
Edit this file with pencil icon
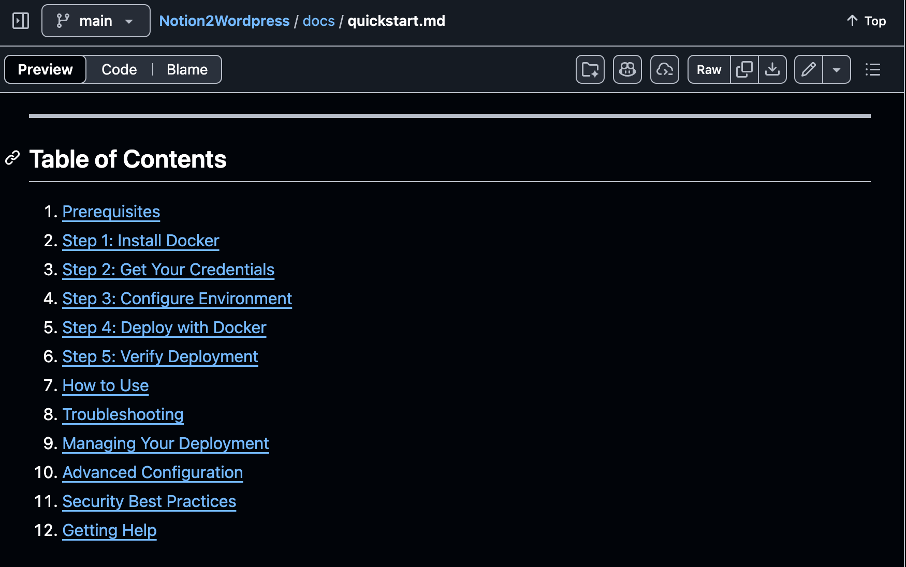[x=809, y=69]
